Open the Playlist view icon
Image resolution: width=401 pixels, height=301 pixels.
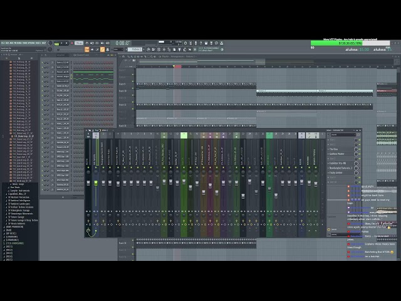(148, 50)
